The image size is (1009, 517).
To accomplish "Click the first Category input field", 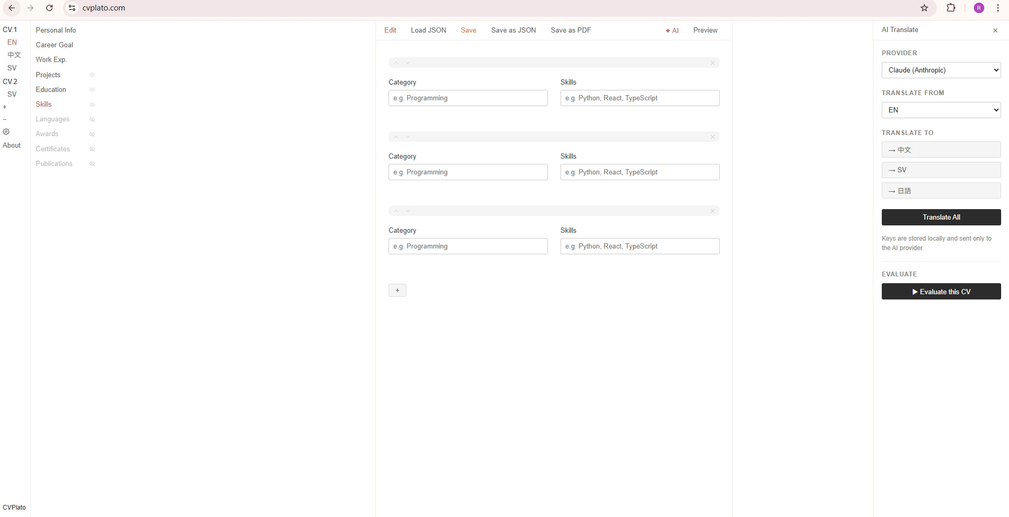I will pos(467,98).
